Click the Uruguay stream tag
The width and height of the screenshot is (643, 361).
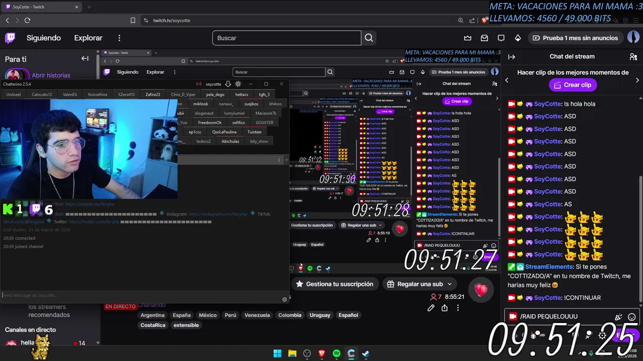point(319,315)
